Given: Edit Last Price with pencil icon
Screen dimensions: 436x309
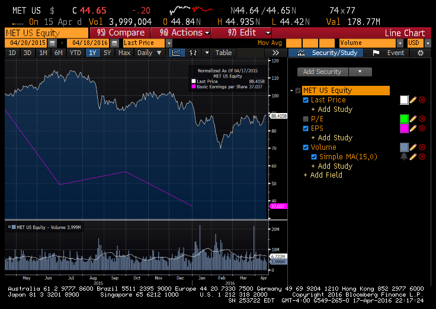Looking at the screenshot, I should point(413,100).
